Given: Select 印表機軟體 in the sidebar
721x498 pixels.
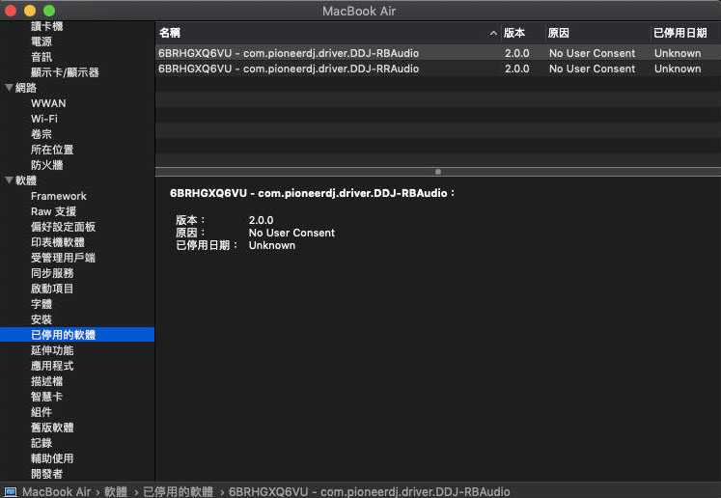Looking at the screenshot, I should [x=58, y=242].
